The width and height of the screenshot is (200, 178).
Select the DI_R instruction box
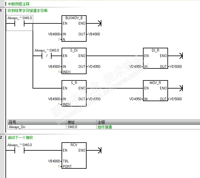point(155,58)
